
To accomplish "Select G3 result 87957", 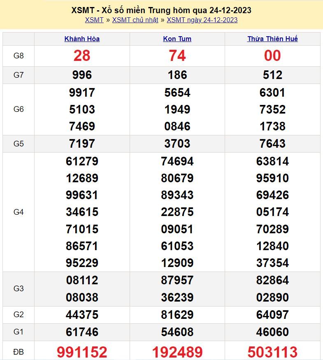I will coord(177,281).
